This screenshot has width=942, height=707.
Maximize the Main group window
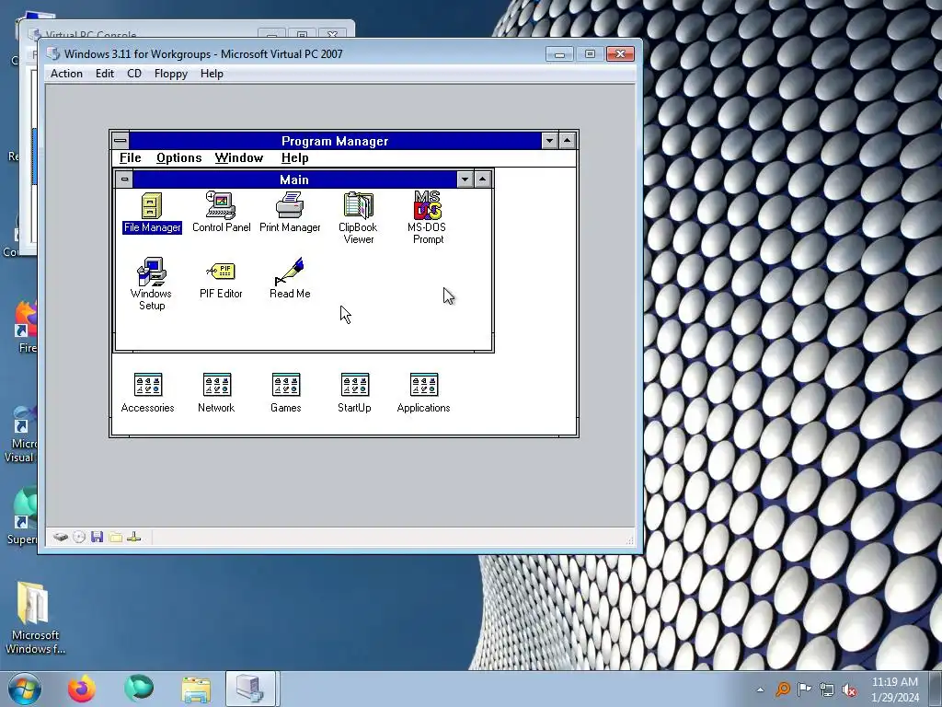click(x=482, y=180)
